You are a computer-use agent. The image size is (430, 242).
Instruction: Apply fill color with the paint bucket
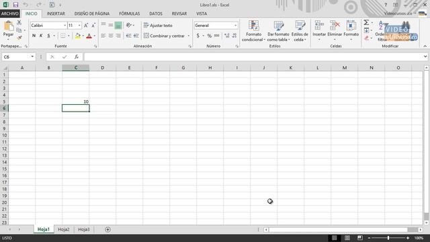78,36
